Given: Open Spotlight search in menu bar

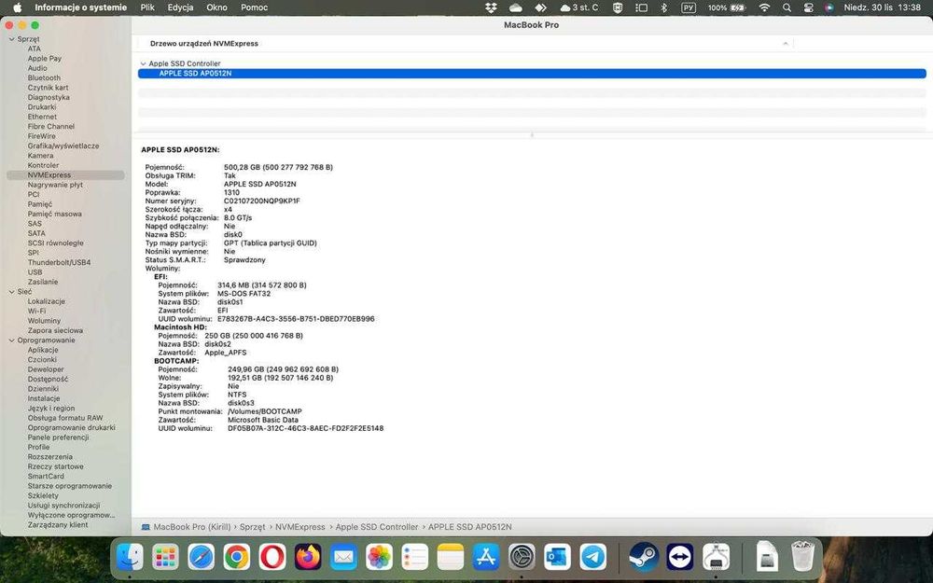Looking at the screenshot, I should pos(787,7).
